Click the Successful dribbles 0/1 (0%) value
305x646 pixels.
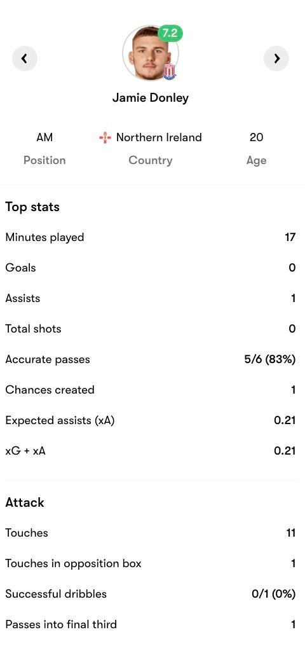click(274, 594)
